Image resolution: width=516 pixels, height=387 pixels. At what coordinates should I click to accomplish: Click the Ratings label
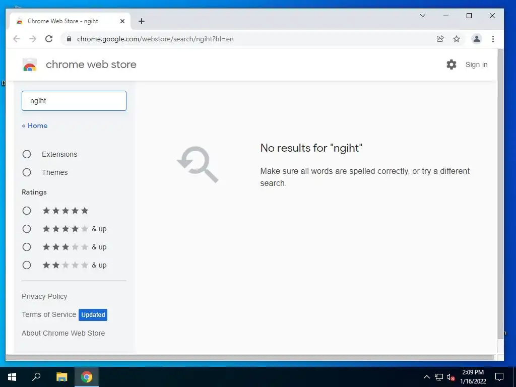coord(34,192)
